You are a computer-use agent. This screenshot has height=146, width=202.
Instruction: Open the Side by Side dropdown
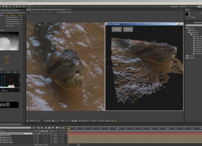tap(13, 26)
